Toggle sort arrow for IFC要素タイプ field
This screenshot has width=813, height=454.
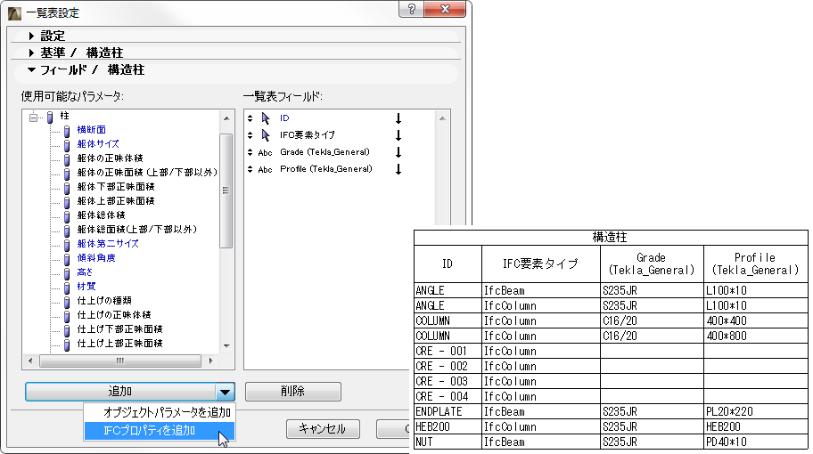point(398,135)
